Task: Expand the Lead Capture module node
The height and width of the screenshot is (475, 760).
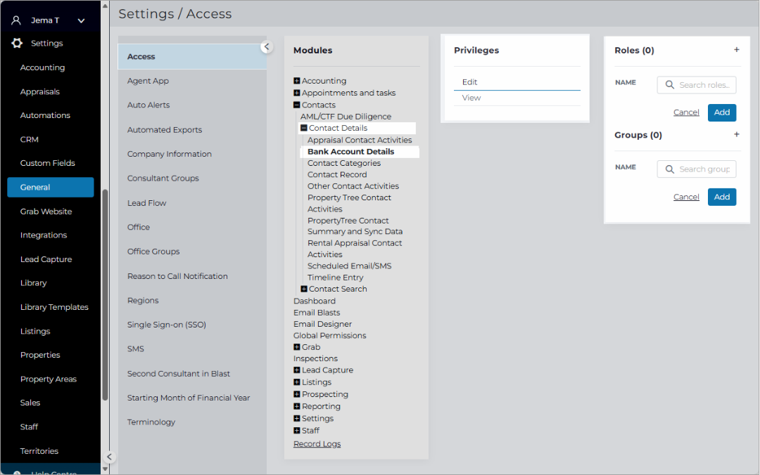Action: pyautogui.click(x=297, y=370)
